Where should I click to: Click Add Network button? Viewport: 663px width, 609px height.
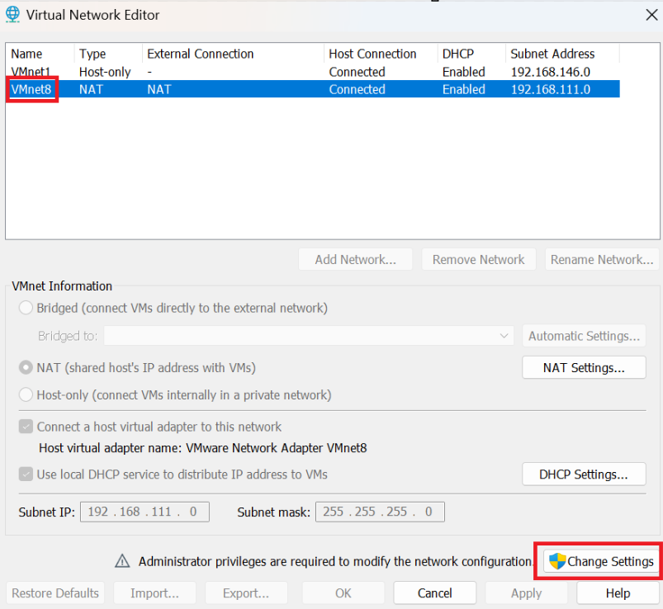tap(355, 259)
